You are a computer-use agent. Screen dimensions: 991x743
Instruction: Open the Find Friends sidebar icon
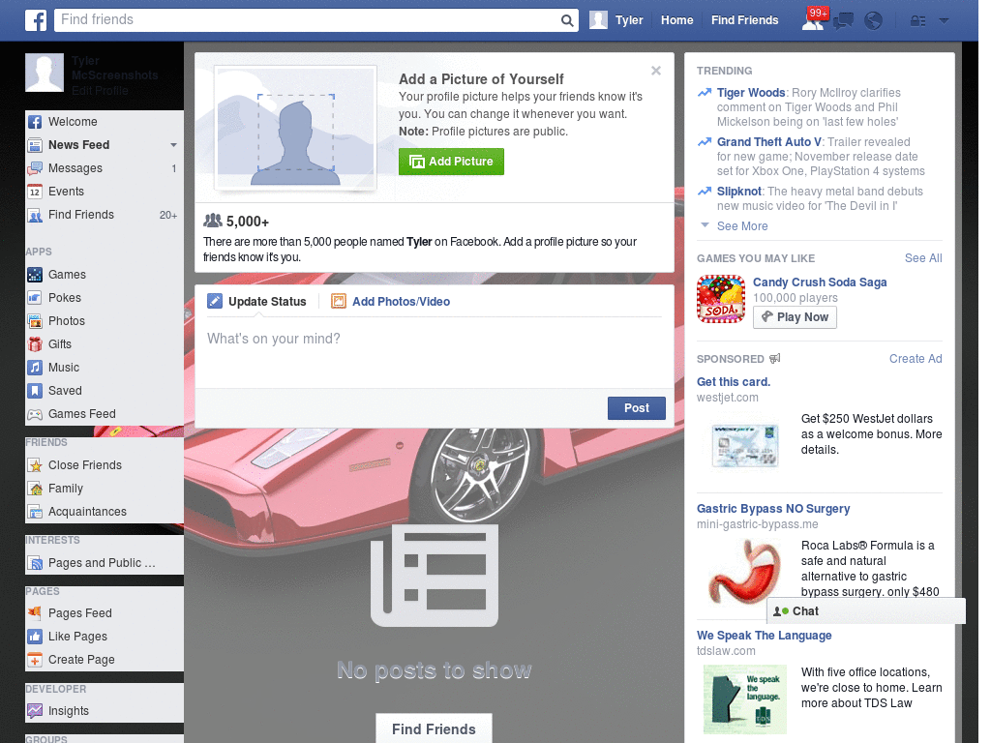[x=35, y=216]
